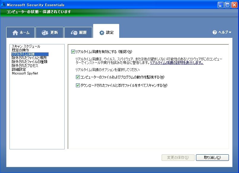Click the question mark help icon
Screen dimensions: 239x173
215,32
